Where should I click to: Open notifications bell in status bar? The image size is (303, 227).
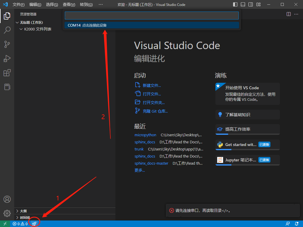point(296,224)
